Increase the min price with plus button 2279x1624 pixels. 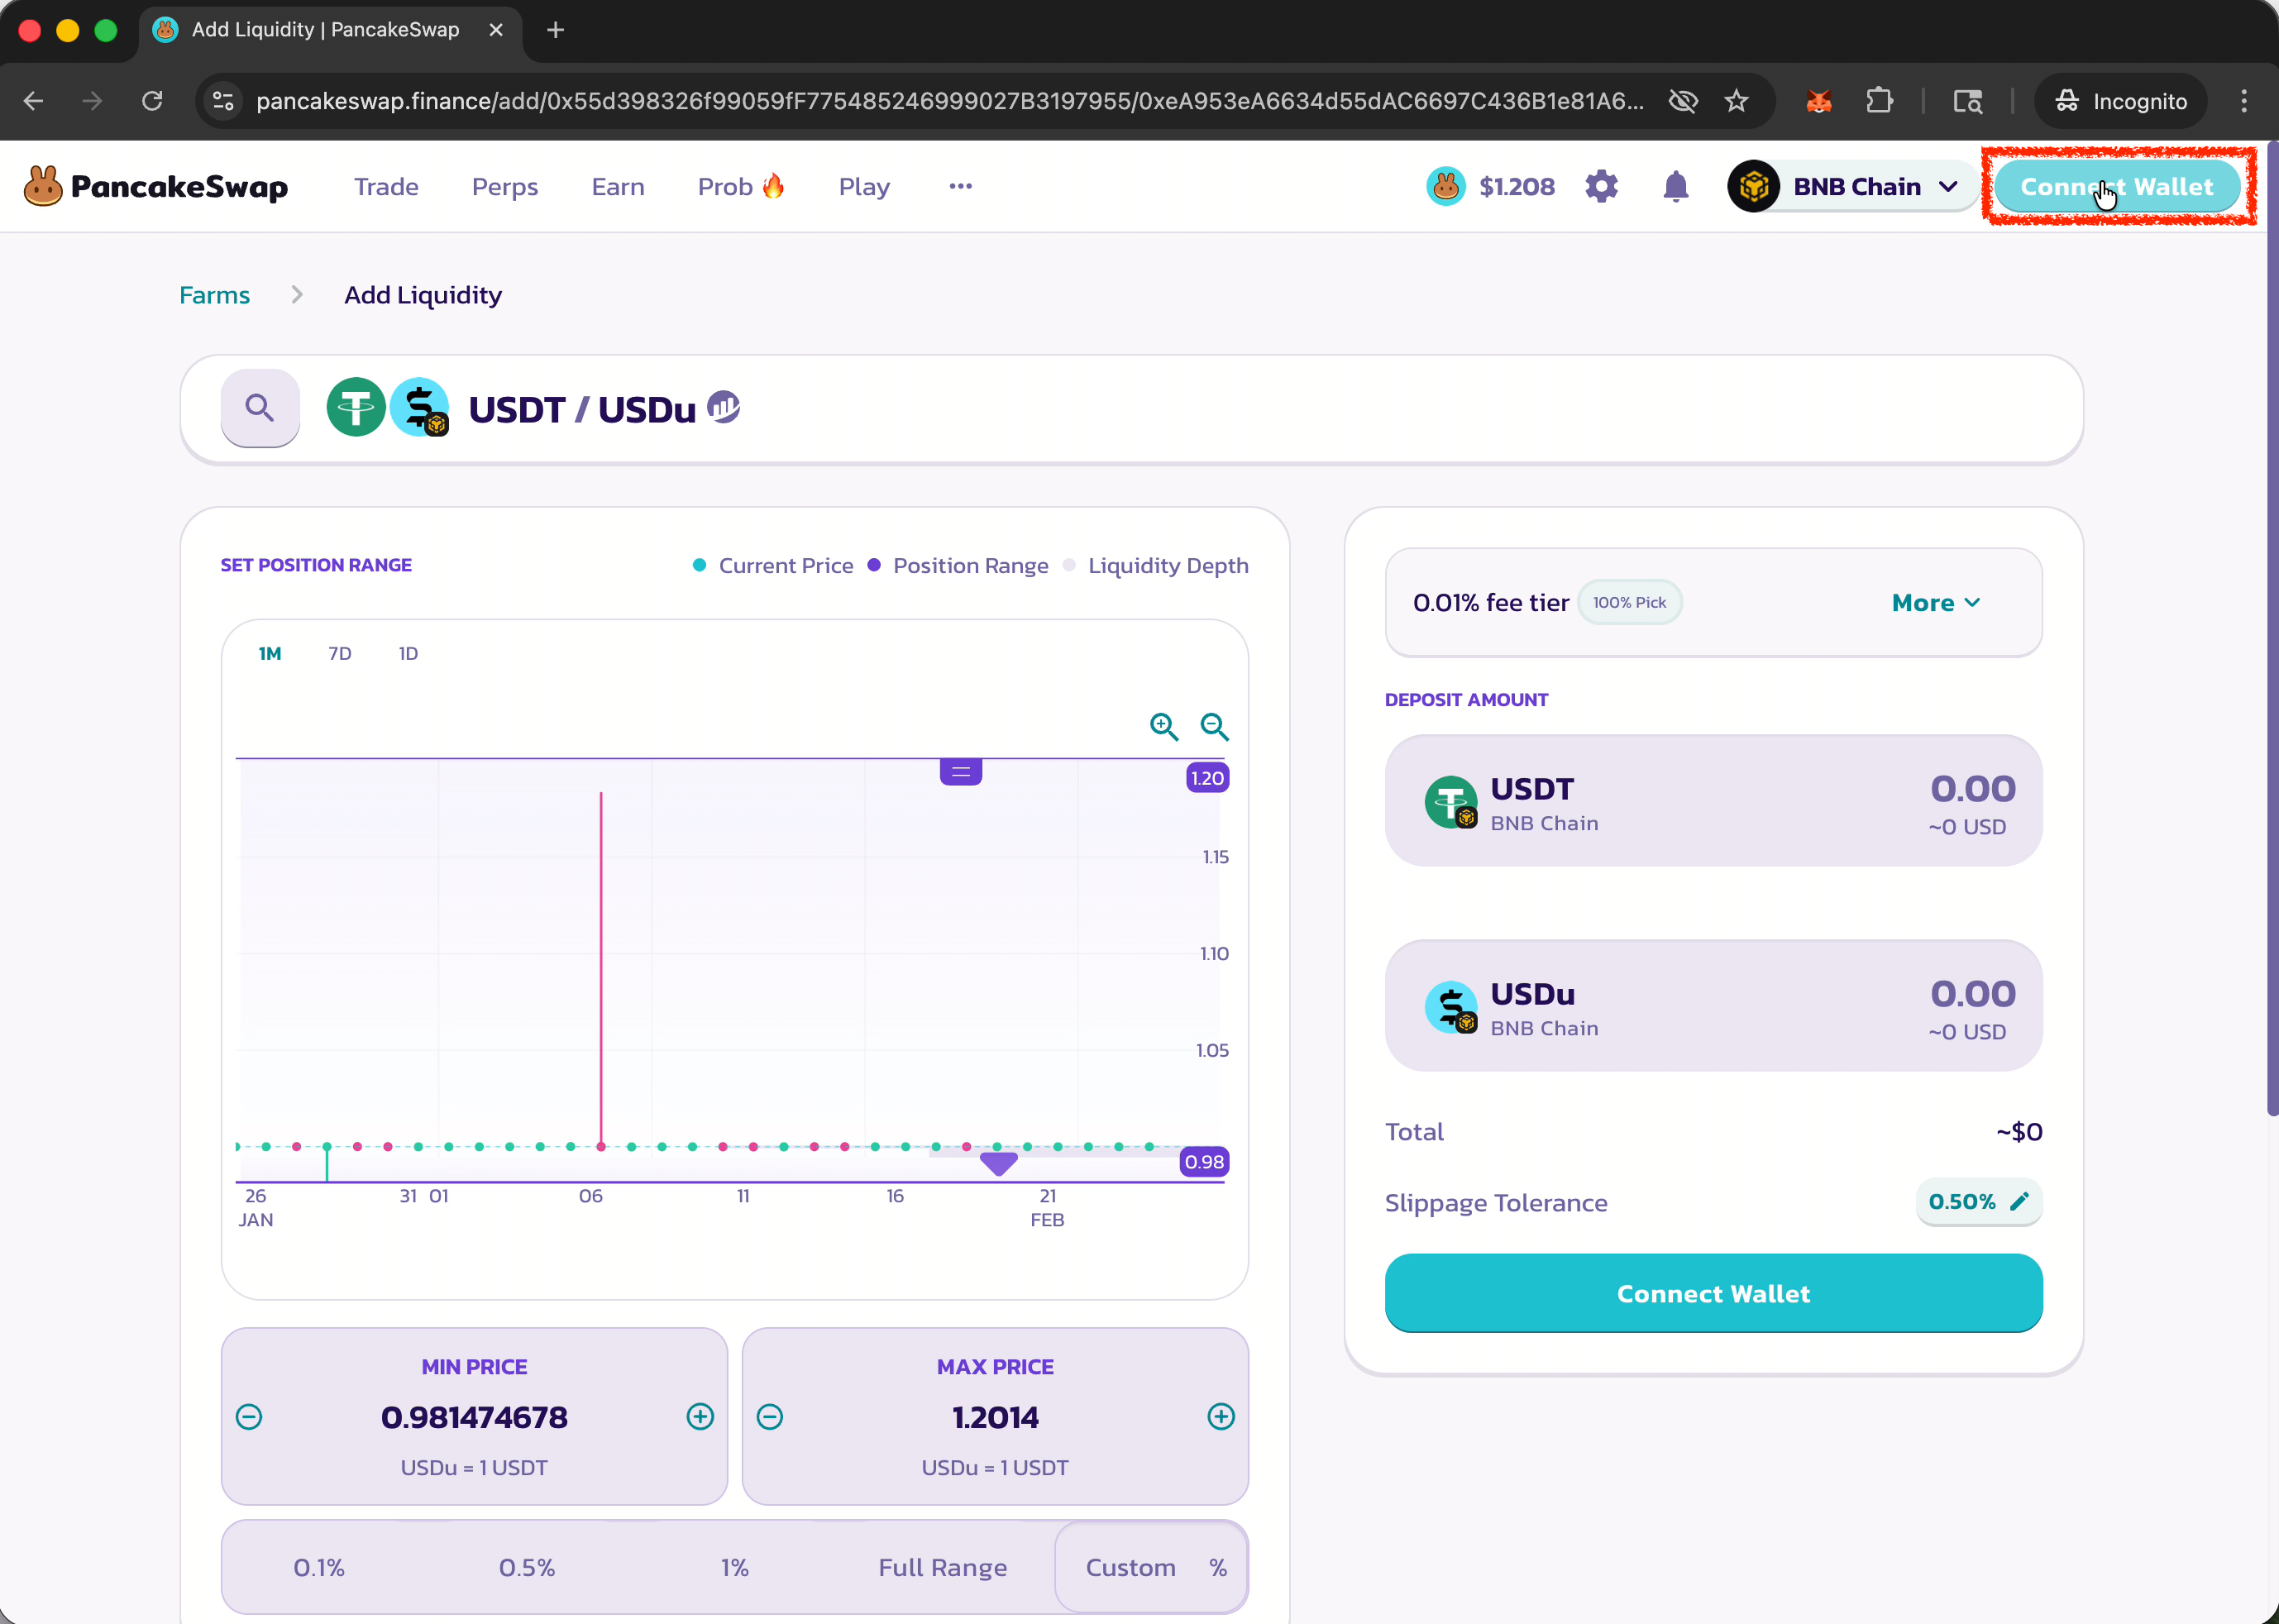pos(700,1416)
